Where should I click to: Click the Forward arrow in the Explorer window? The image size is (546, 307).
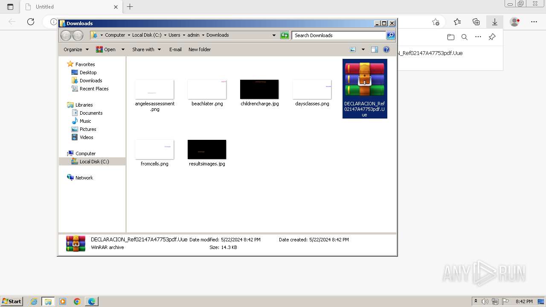click(x=78, y=35)
